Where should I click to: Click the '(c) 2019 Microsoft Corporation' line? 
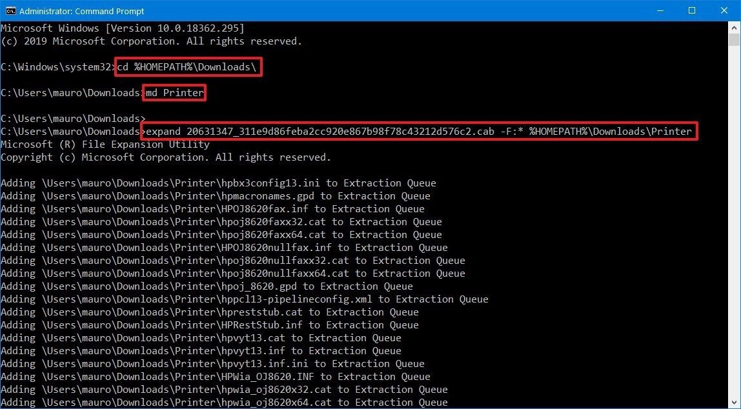(x=151, y=41)
